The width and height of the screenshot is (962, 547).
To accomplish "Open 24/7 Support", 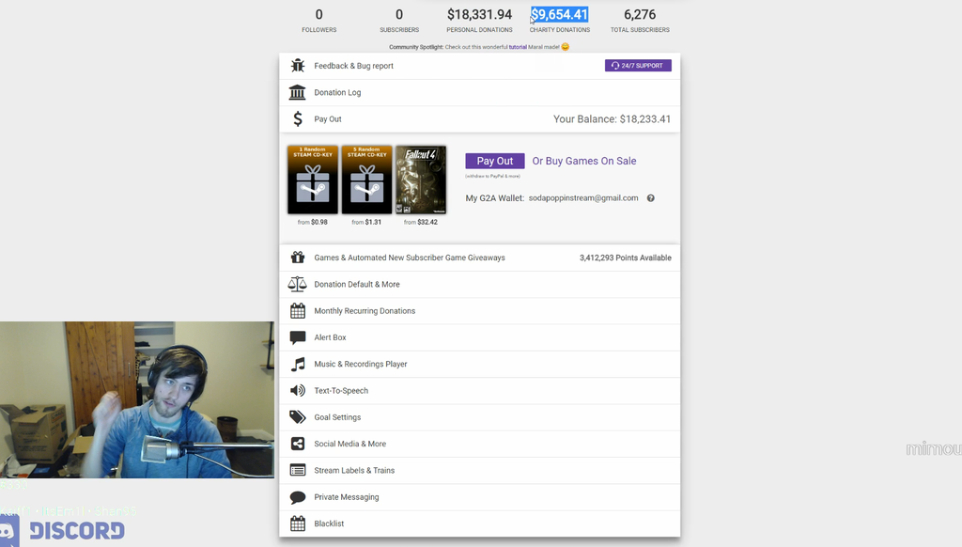I will [638, 66].
